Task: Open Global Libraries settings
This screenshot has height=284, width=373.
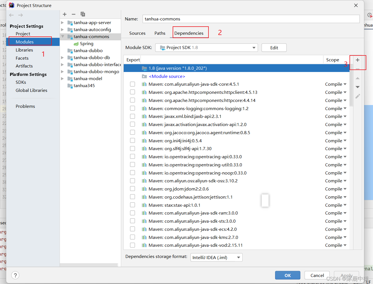Action: 31,90
